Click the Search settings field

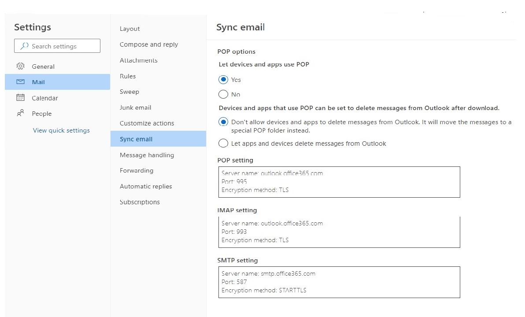pos(57,46)
